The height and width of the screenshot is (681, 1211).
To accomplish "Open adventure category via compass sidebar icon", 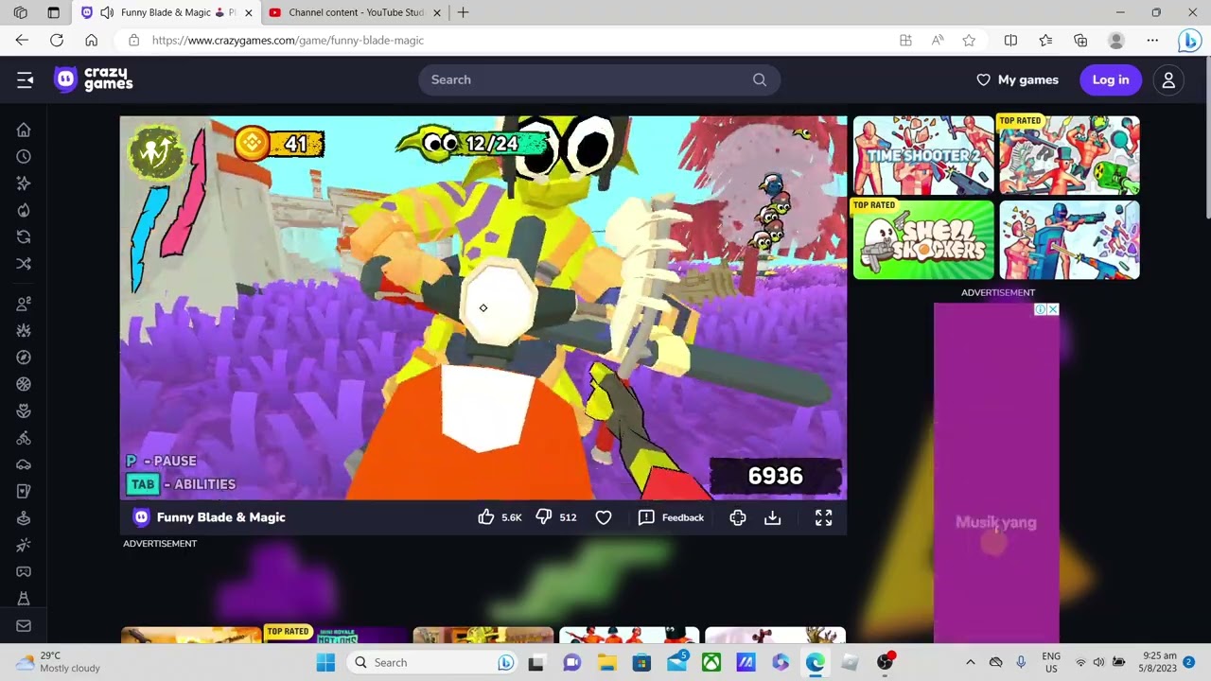I will pos(24,358).
